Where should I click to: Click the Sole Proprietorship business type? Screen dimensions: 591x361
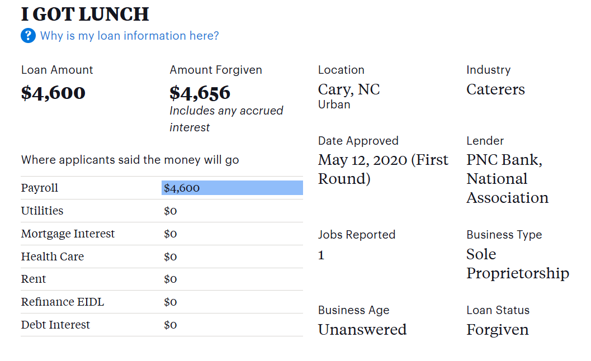[518, 264]
